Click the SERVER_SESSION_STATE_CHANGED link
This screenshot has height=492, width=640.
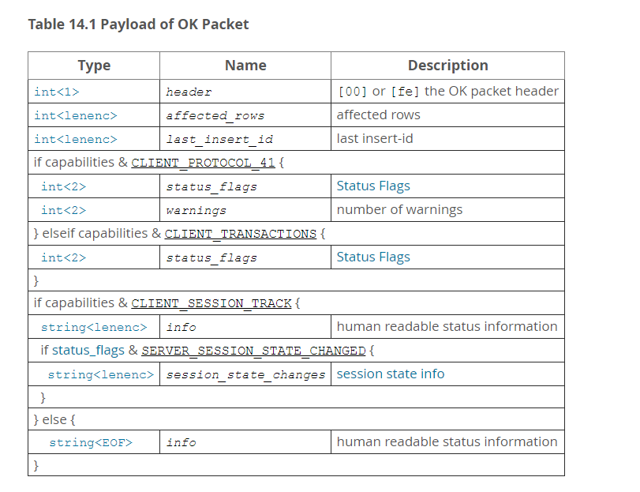pyautogui.click(x=253, y=351)
